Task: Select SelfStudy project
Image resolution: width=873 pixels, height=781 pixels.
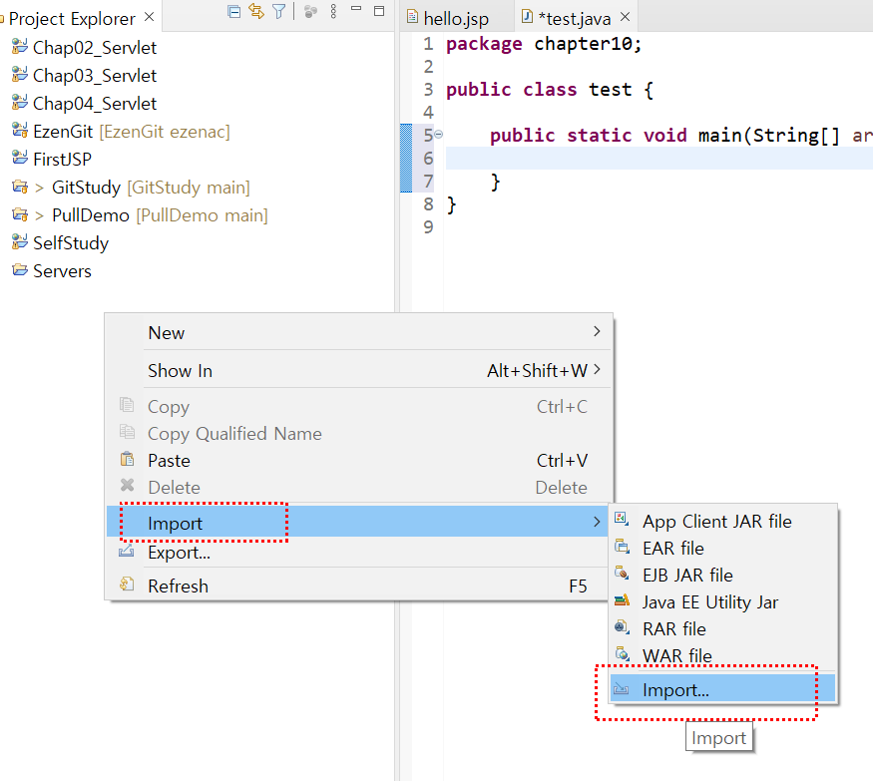Action: [x=71, y=243]
